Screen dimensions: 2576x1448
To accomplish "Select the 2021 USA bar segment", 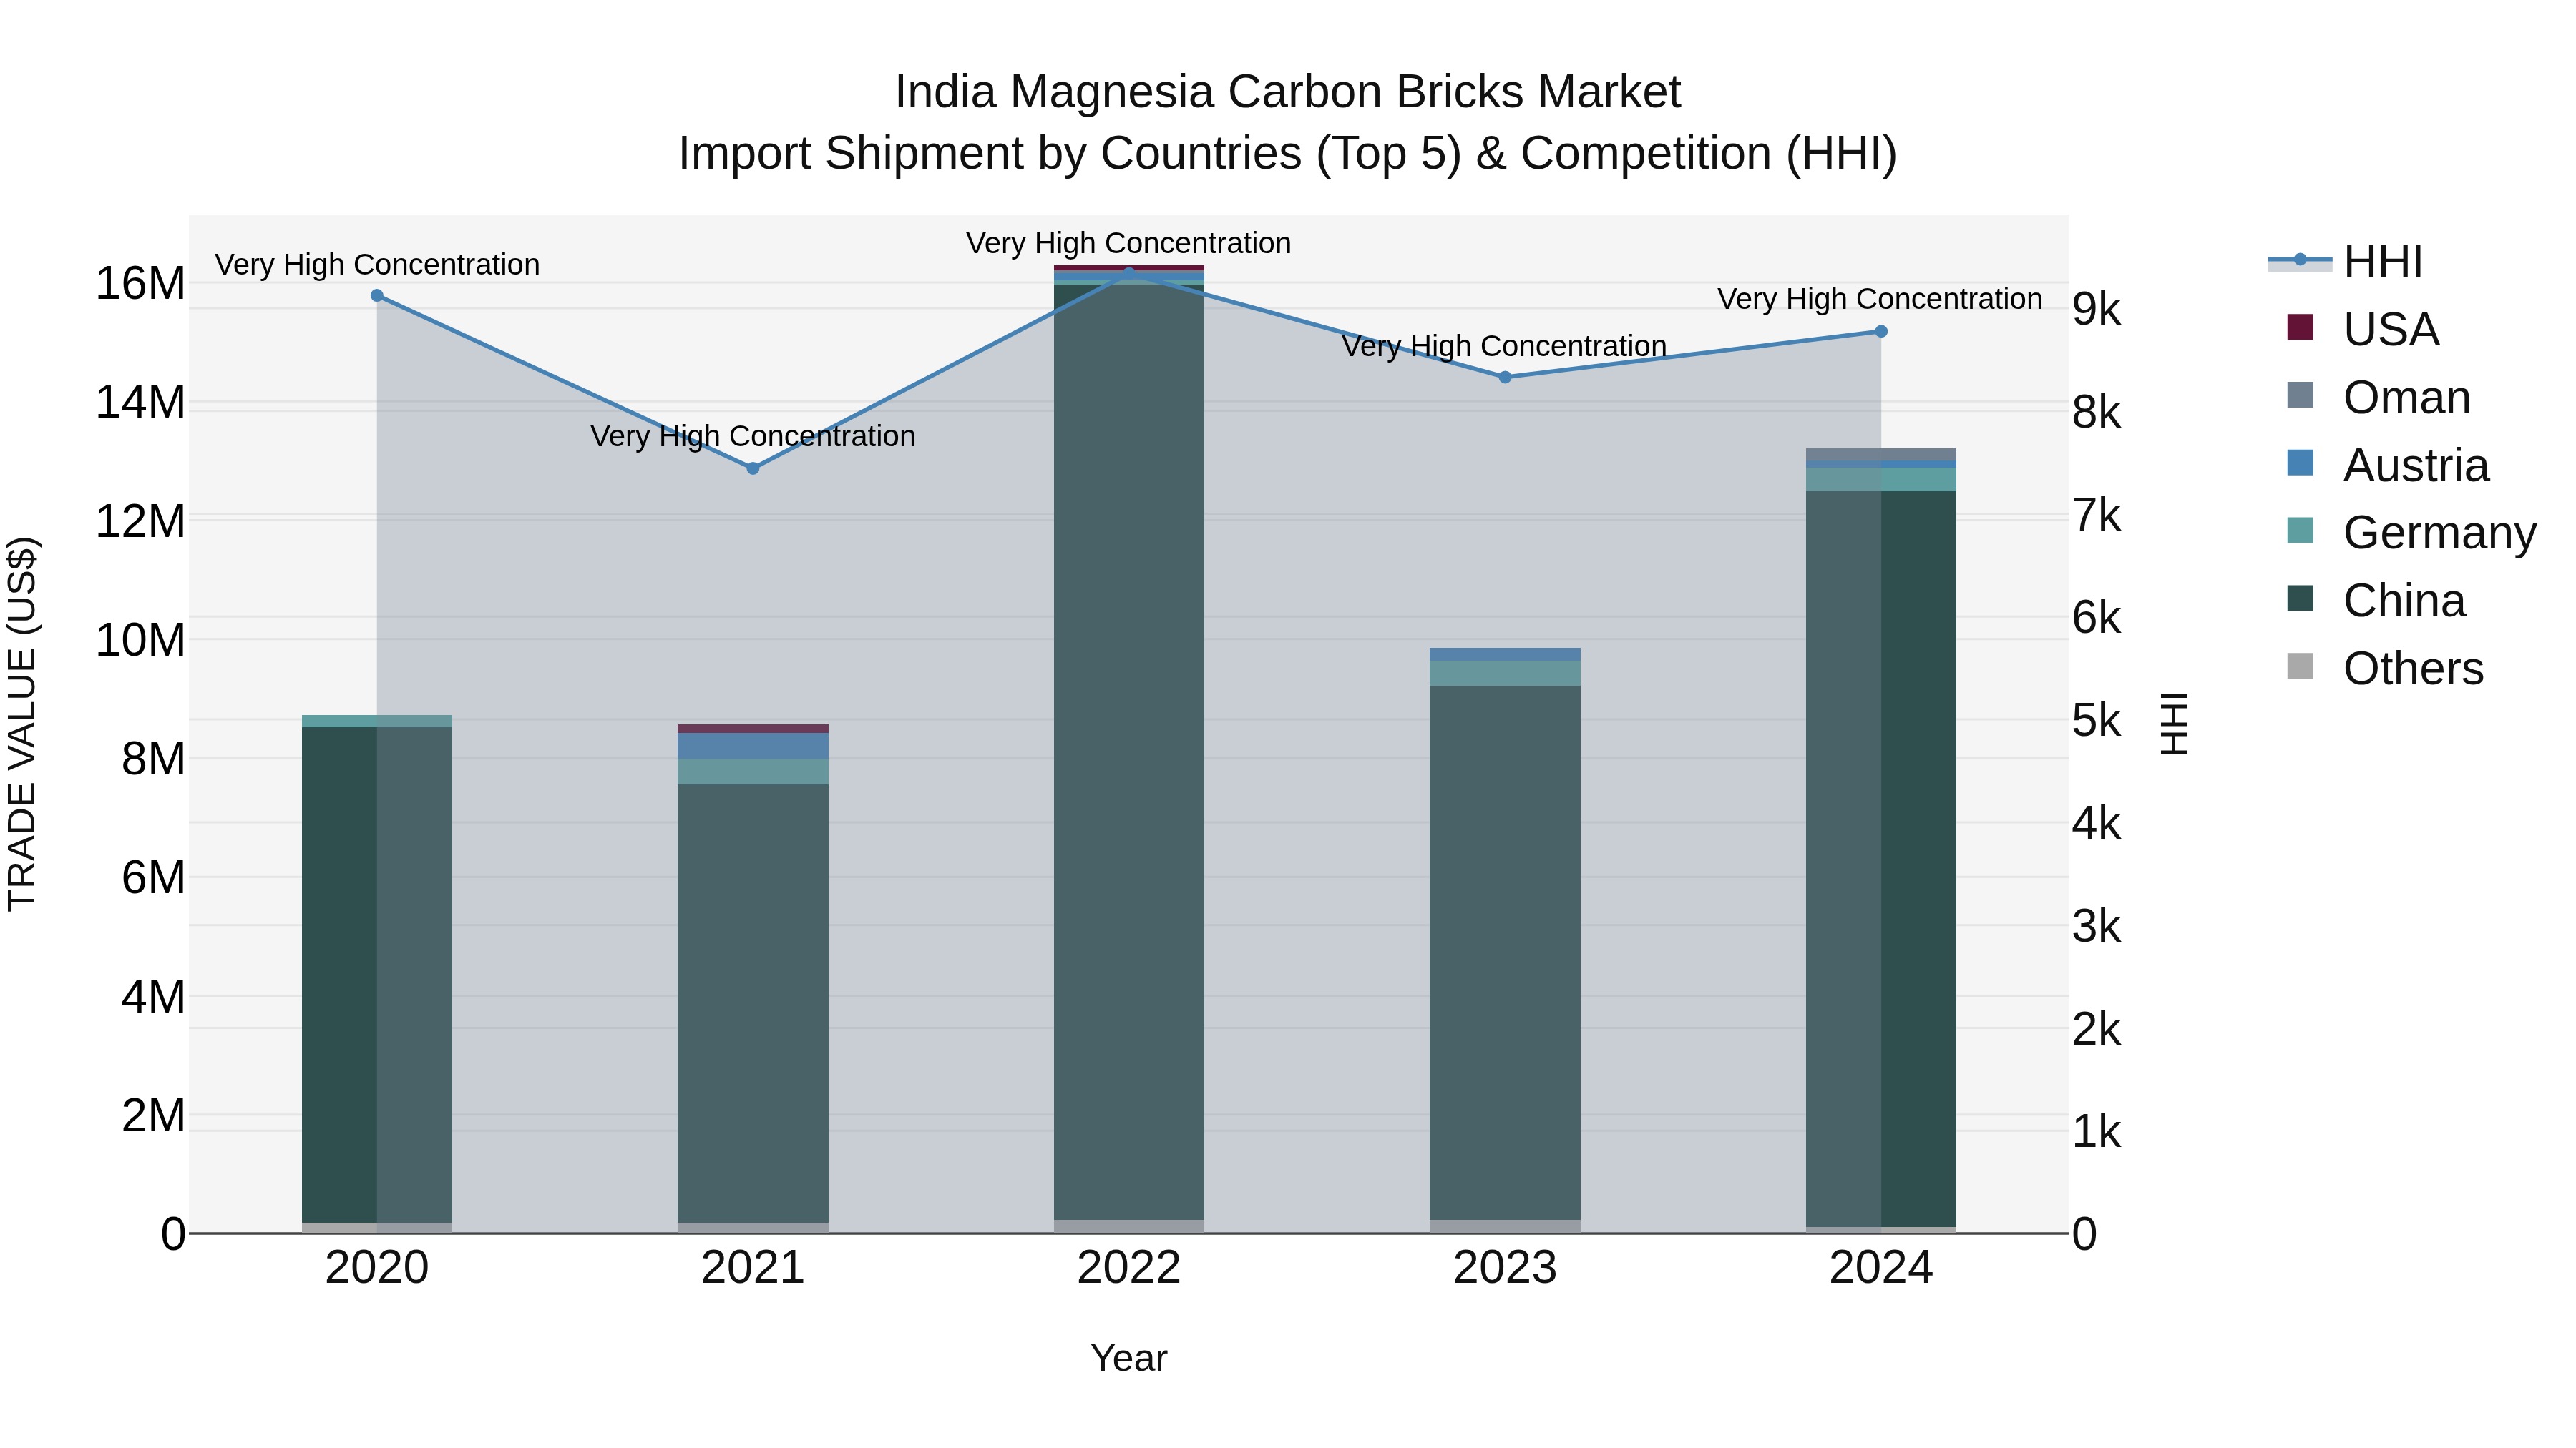I will point(753,729).
